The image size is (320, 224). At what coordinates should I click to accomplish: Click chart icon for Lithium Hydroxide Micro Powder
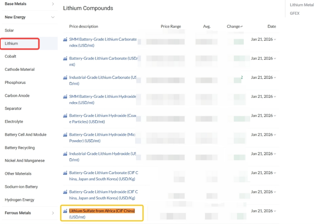point(65,135)
